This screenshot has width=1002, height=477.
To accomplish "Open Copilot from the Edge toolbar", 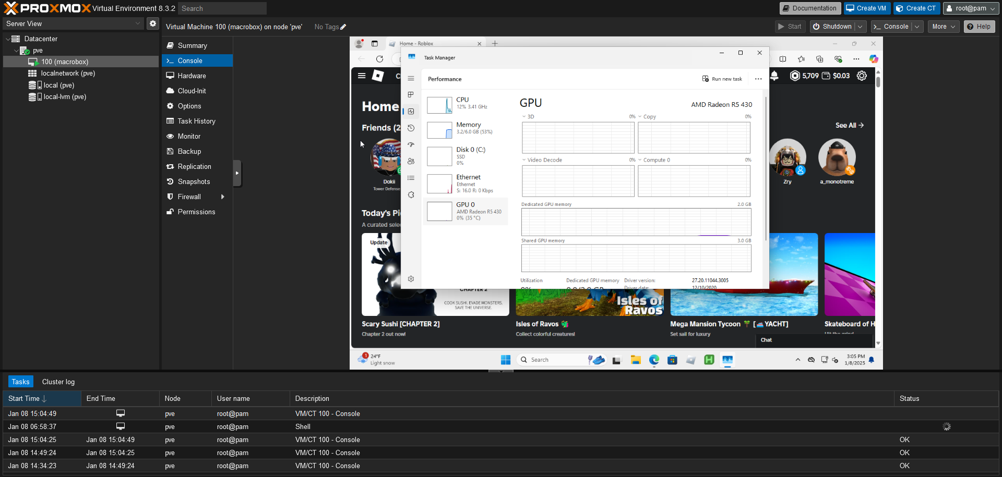I will tap(874, 59).
